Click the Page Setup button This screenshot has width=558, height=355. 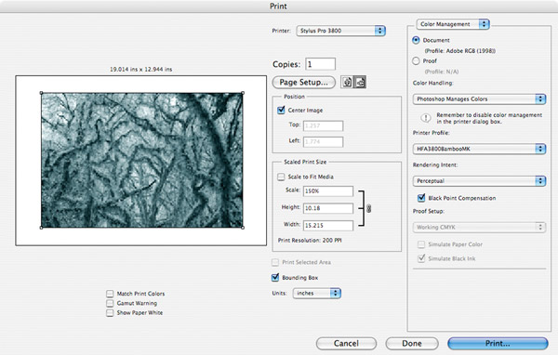[303, 82]
